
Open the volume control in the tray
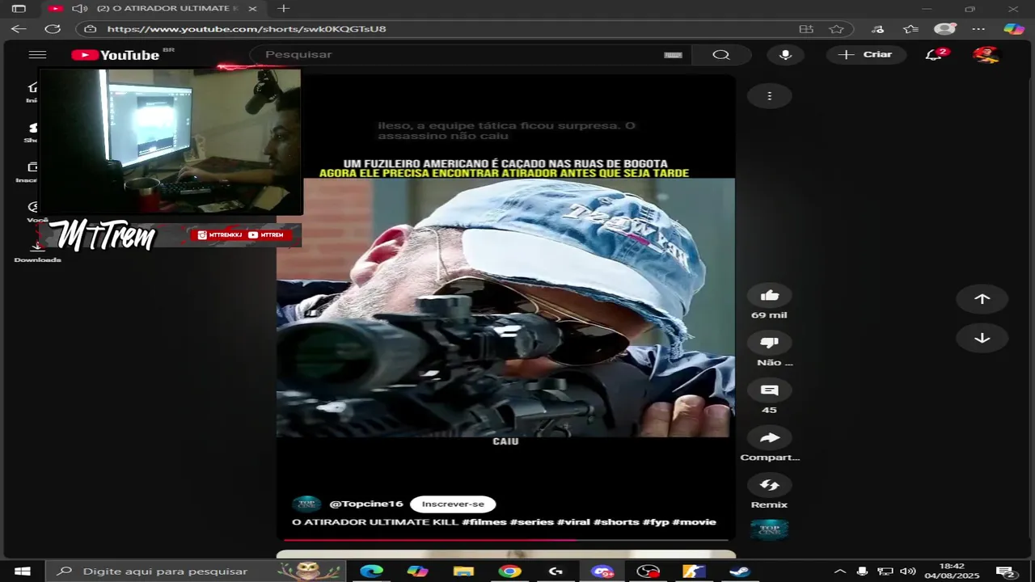(908, 571)
